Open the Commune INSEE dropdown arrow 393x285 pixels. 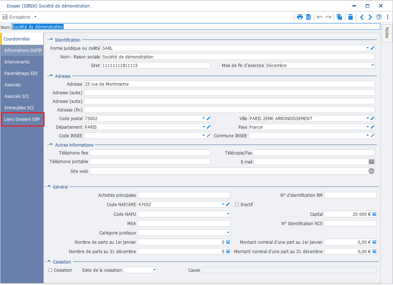pyautogui.click(x=367, y=136)
